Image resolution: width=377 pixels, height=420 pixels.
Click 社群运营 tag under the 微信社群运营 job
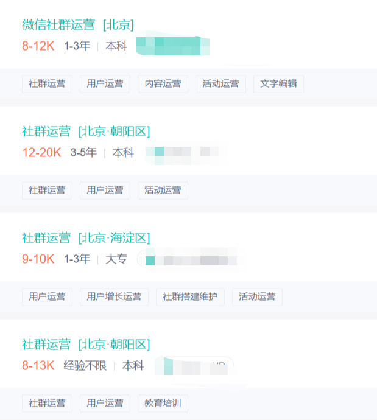pyautogui.click(x=47, y=84)
